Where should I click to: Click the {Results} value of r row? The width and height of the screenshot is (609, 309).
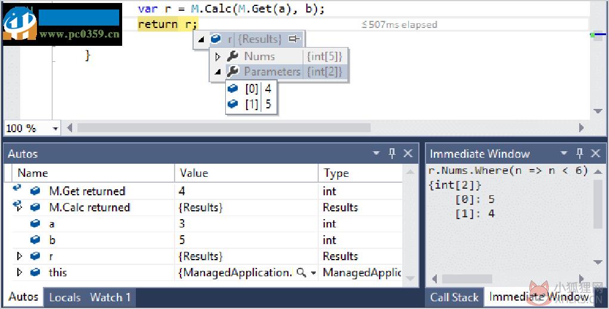point(200,256)
